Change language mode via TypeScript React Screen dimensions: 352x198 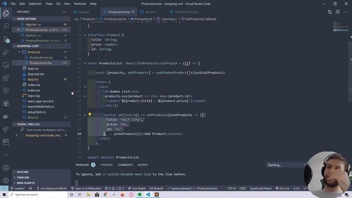(261, 188)
